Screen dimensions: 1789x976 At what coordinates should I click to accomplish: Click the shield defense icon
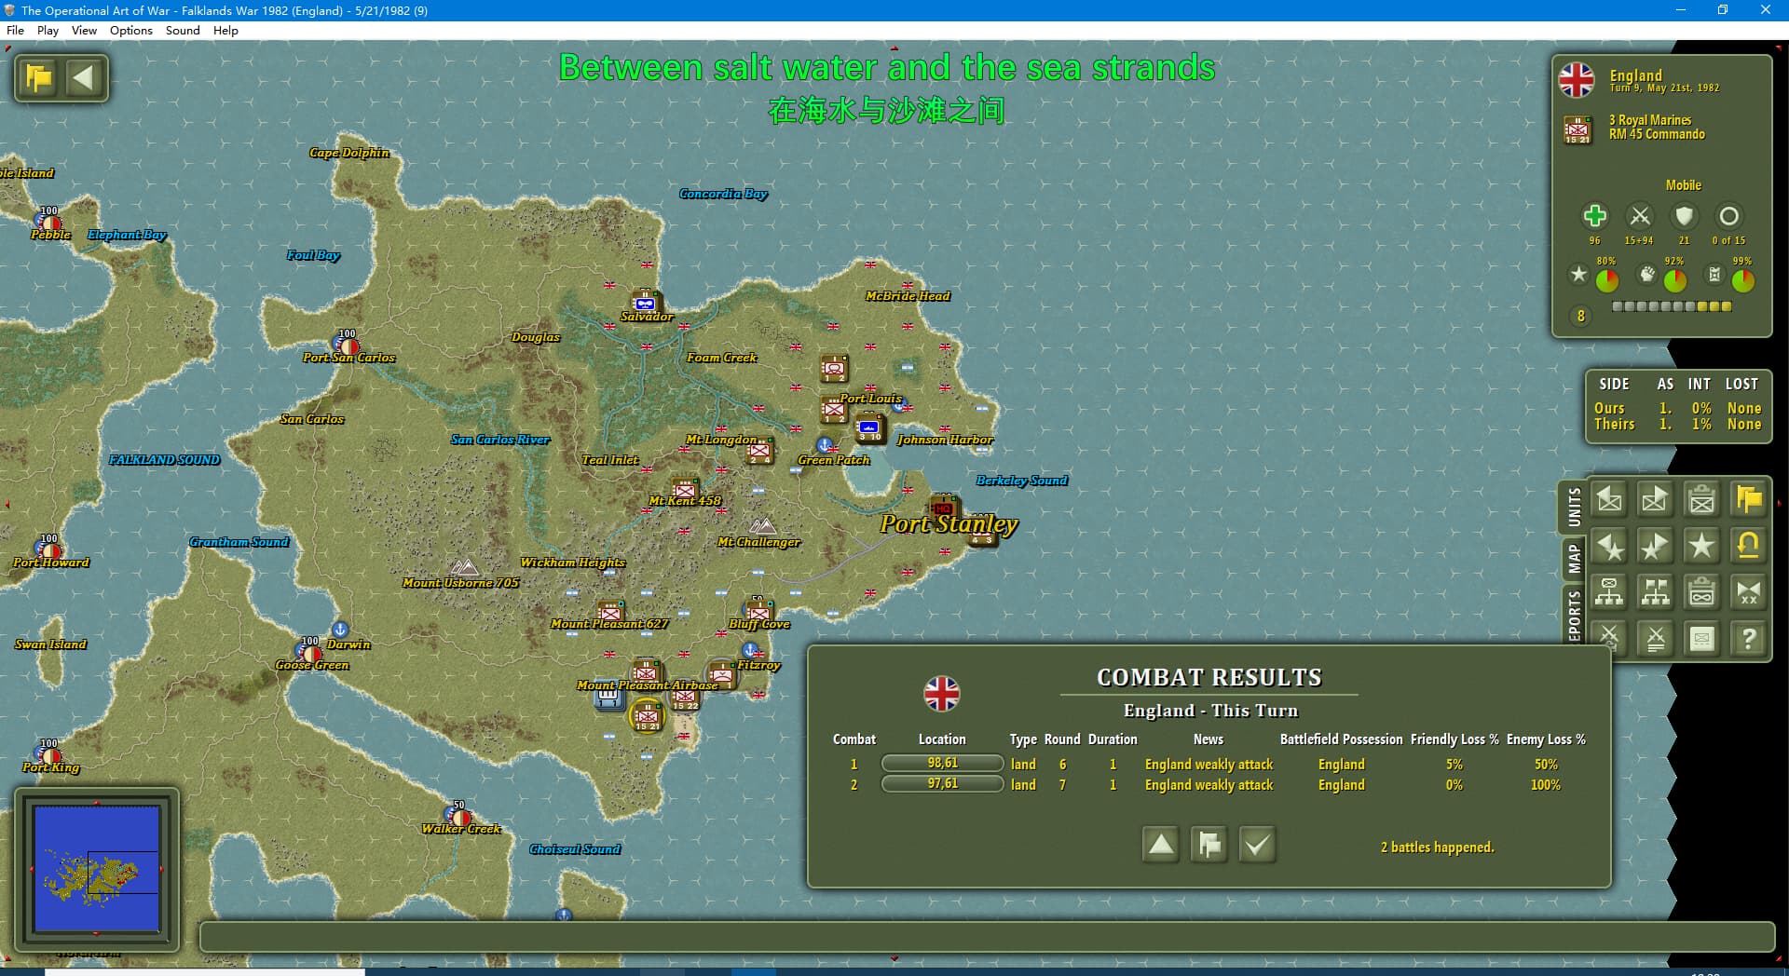[1684, 216]
